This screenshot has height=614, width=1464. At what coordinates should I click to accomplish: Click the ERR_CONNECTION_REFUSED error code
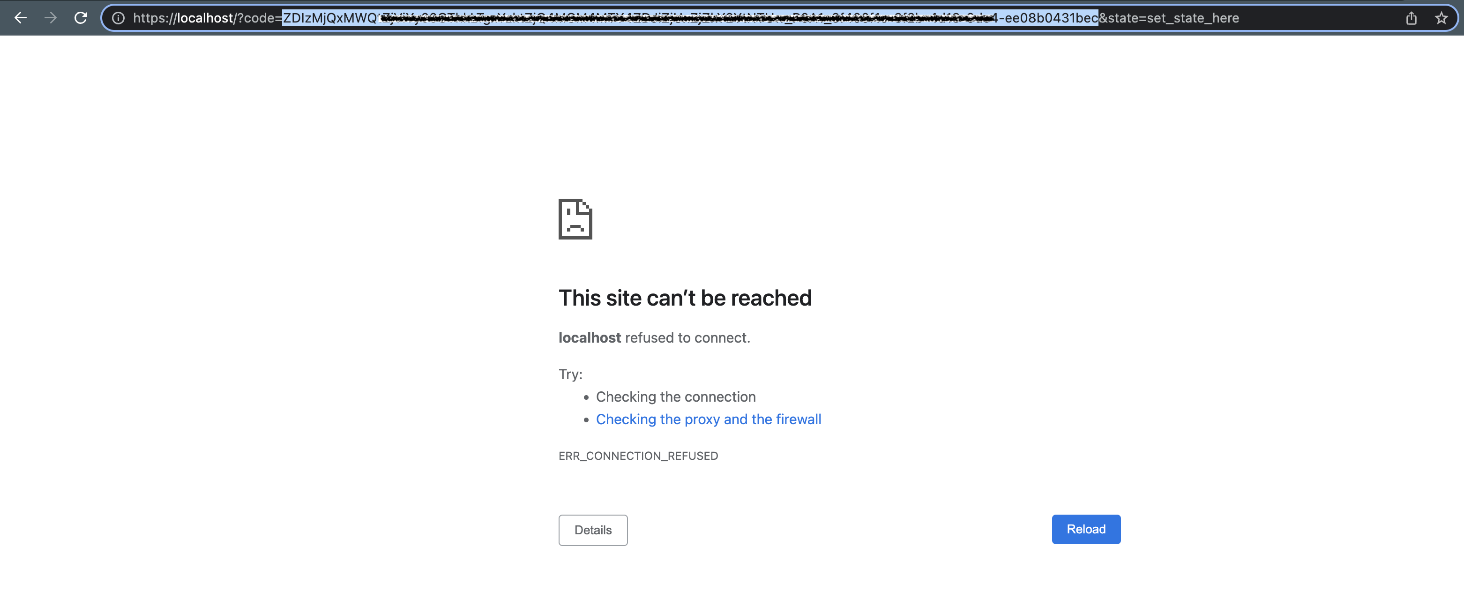click(638, 456)
